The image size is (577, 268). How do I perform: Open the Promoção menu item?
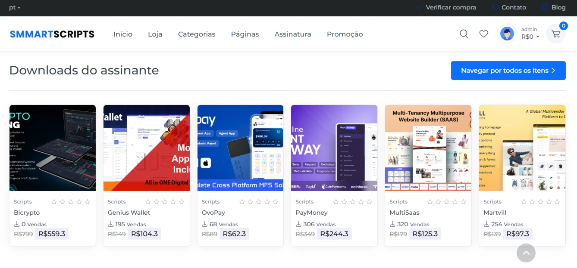tap(345, 34)
